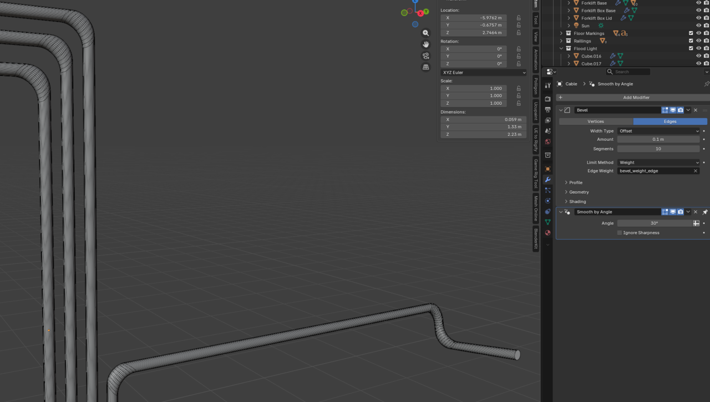Viewport: 710px width, 402px height.
Task: Switch perspective/orthographic with the grid icon
Action: click(426, 67)
